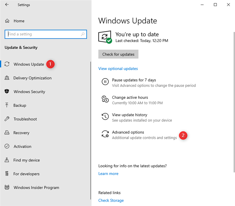The image size is (235, 206).
Task: Click the pause circle icon
Action: [x=105, y=82]
